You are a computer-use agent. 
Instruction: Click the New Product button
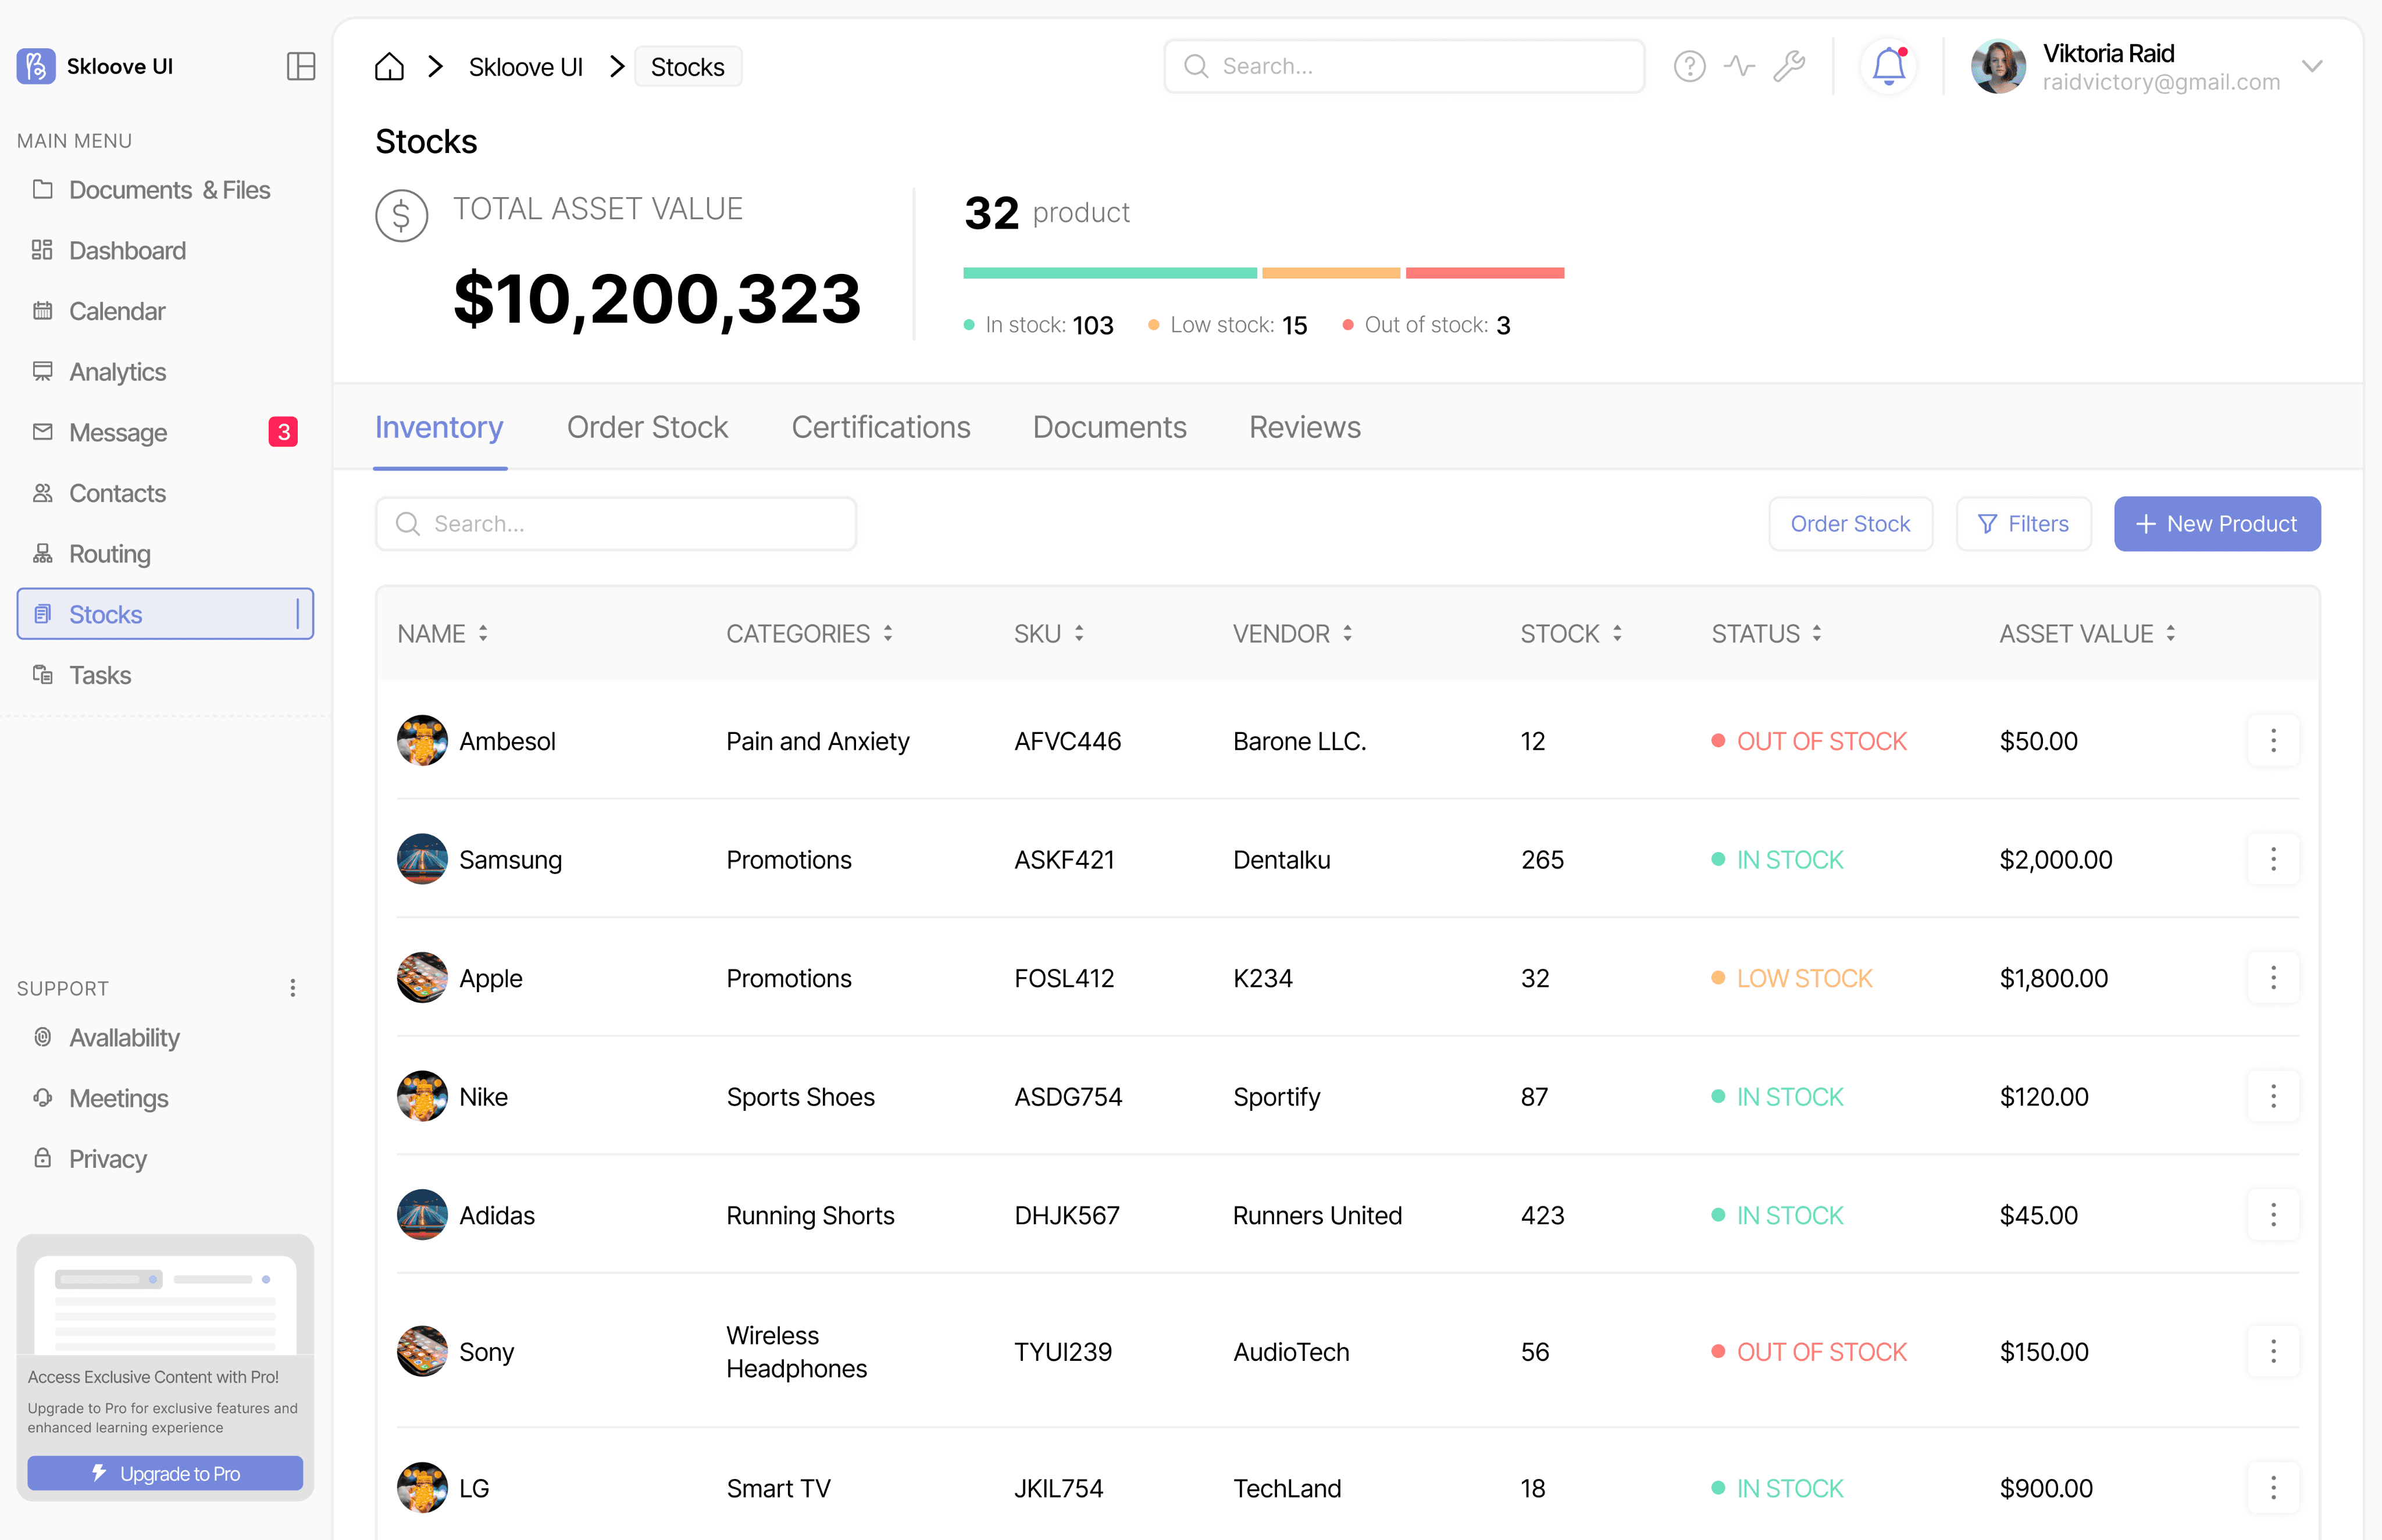(x=2216, y=524)
